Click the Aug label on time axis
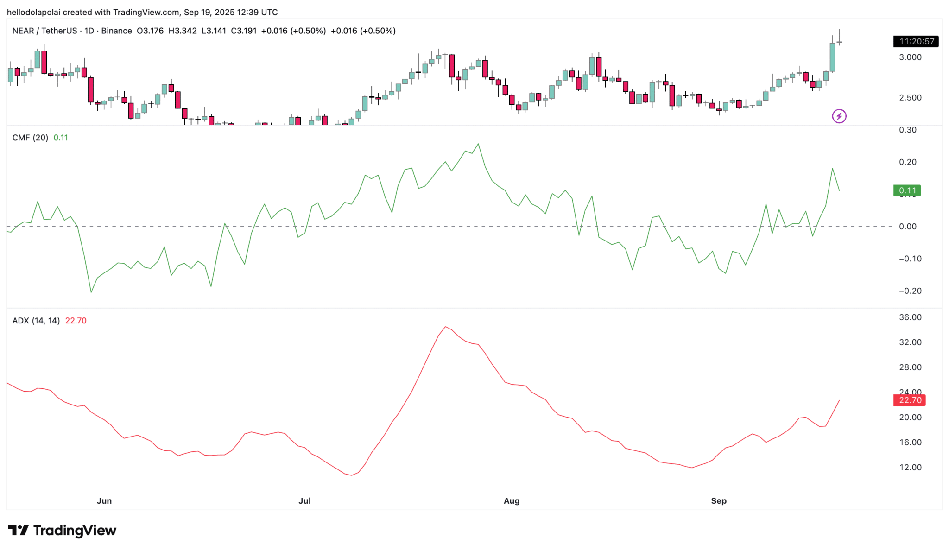The image size is (949, 551). pyautogui.click(x=512, y=501)
